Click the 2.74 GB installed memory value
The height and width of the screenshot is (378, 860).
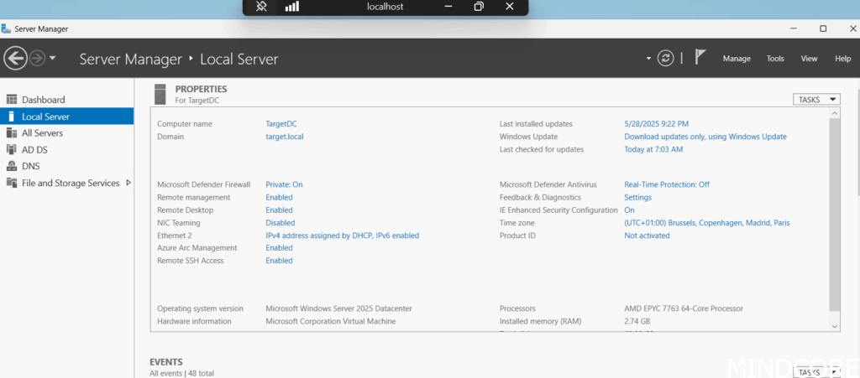tap(637, 321)
